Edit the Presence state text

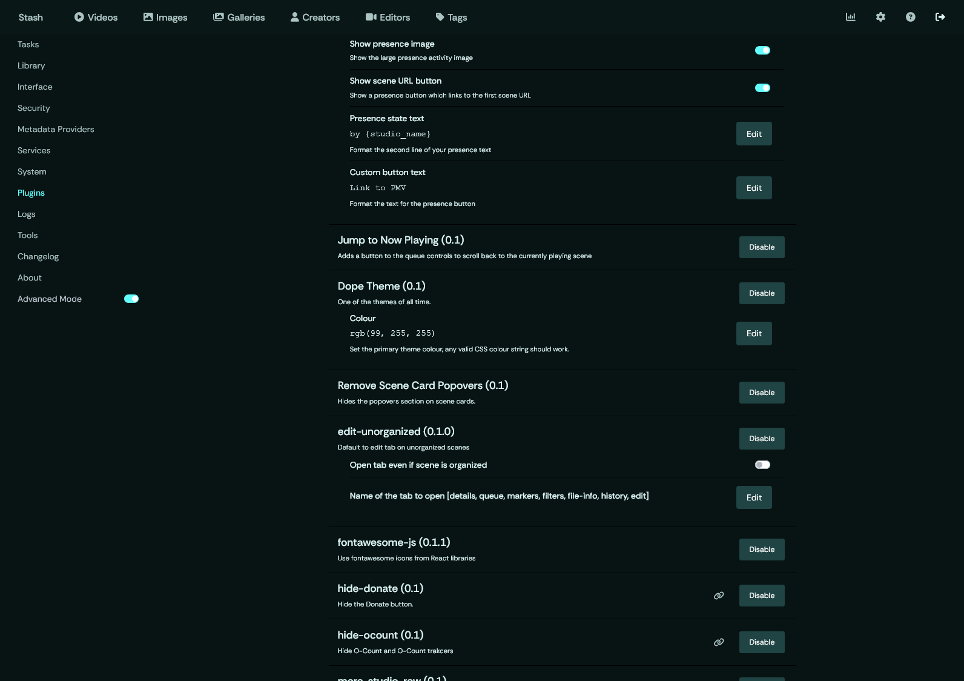pyautogui.click(x=753, y=134)
